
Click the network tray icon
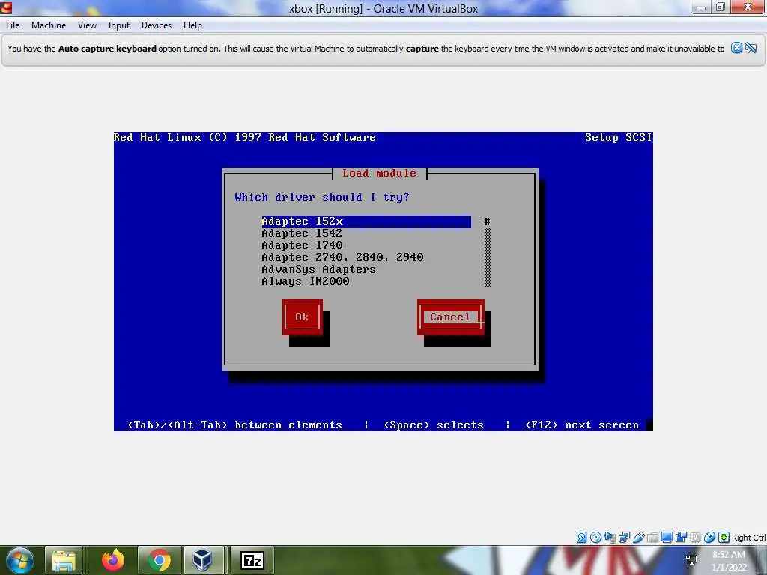[691, 560]
